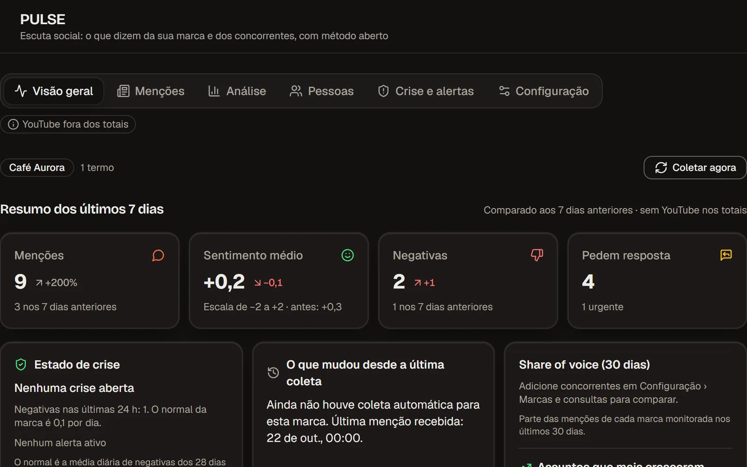Click the '1 termo' label

97,168
